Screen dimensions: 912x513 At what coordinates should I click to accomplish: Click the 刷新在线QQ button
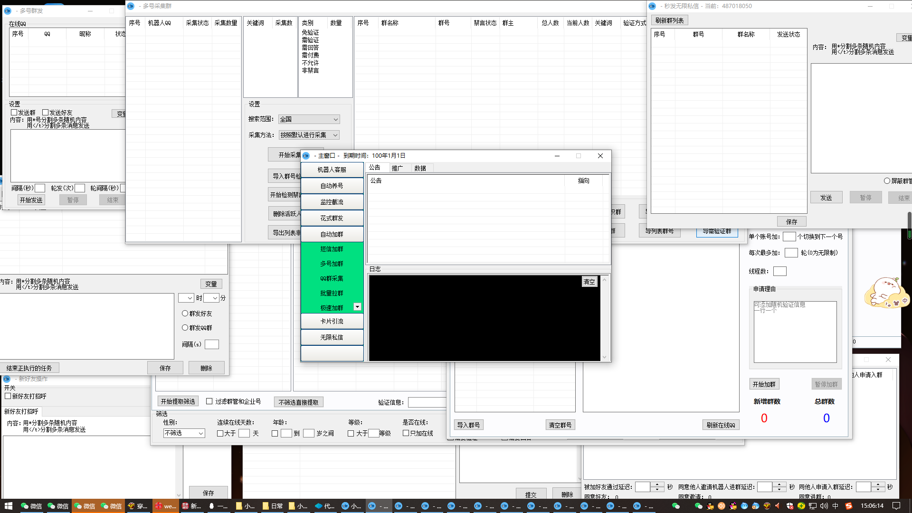point(721,425)
